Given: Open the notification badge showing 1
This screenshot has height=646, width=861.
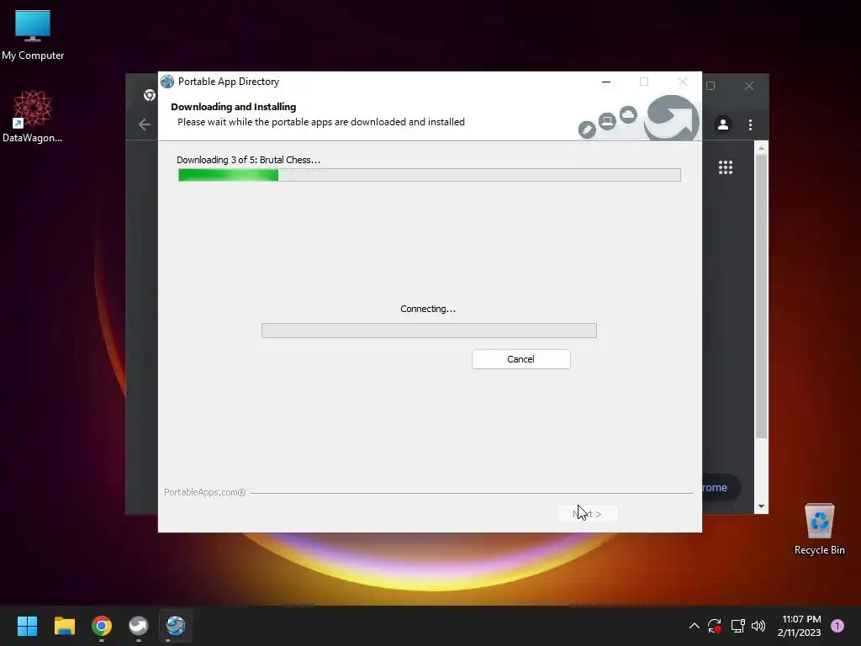Looking at the screenshot, I should (x=837, y=626).
